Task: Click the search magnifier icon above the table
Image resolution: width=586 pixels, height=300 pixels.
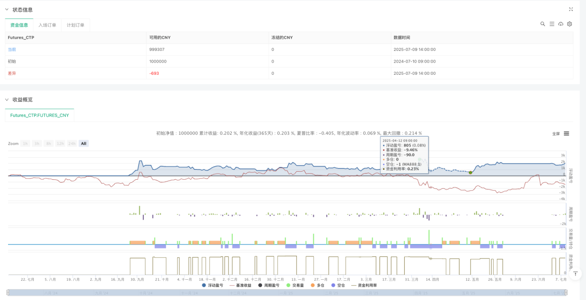Action: click(x=543, y=24)
